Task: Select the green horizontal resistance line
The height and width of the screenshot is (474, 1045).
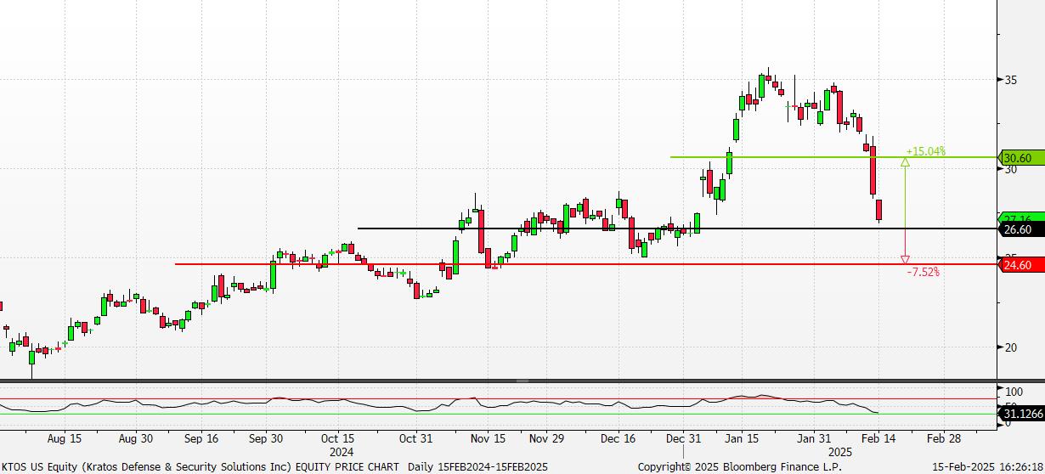Action: point(833,157)
